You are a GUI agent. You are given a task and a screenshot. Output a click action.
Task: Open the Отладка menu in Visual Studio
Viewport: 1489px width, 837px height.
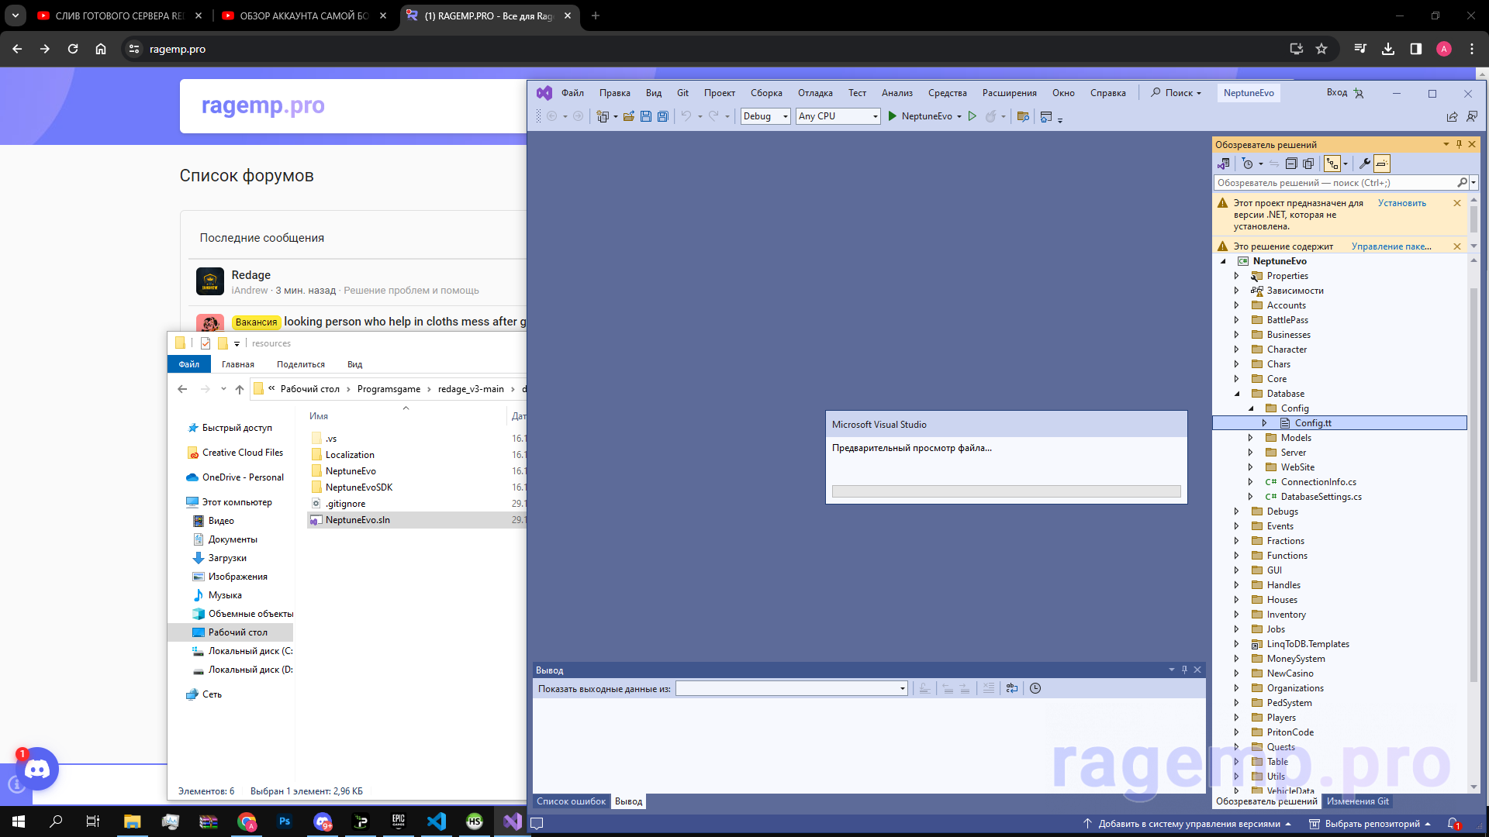tap(815, 93)
